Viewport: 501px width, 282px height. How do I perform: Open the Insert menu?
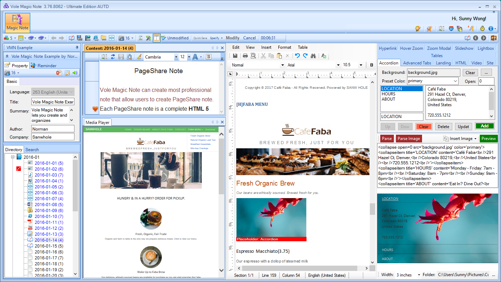pos(266,47)
